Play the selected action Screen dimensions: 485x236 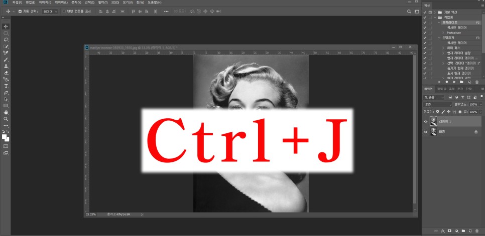click(454, 82)
